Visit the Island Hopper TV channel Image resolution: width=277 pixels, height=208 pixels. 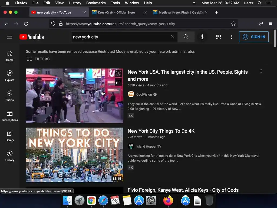(x=149, y=146)
